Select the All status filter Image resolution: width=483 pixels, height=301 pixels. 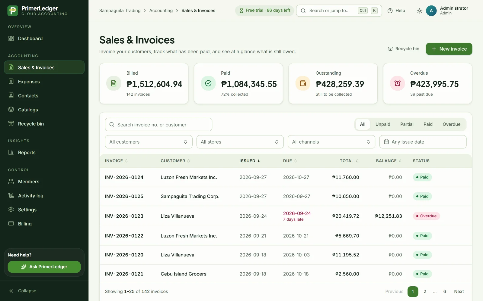click(x=363, y=124)
